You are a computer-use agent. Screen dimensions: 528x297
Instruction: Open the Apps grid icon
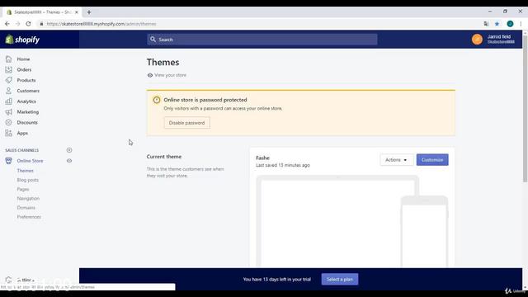tap(9, 133)
